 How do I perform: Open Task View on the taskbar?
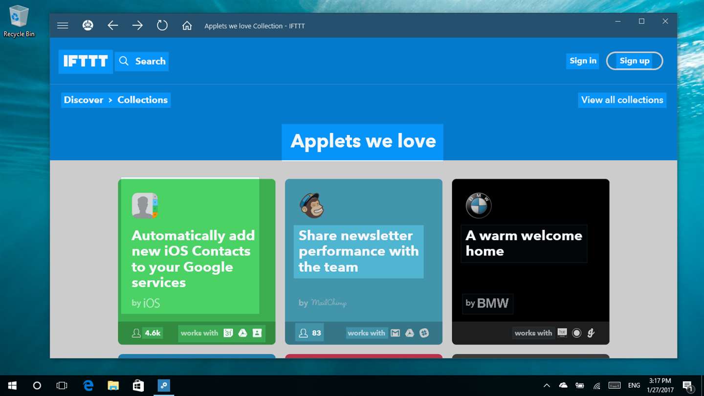point(62,386)
